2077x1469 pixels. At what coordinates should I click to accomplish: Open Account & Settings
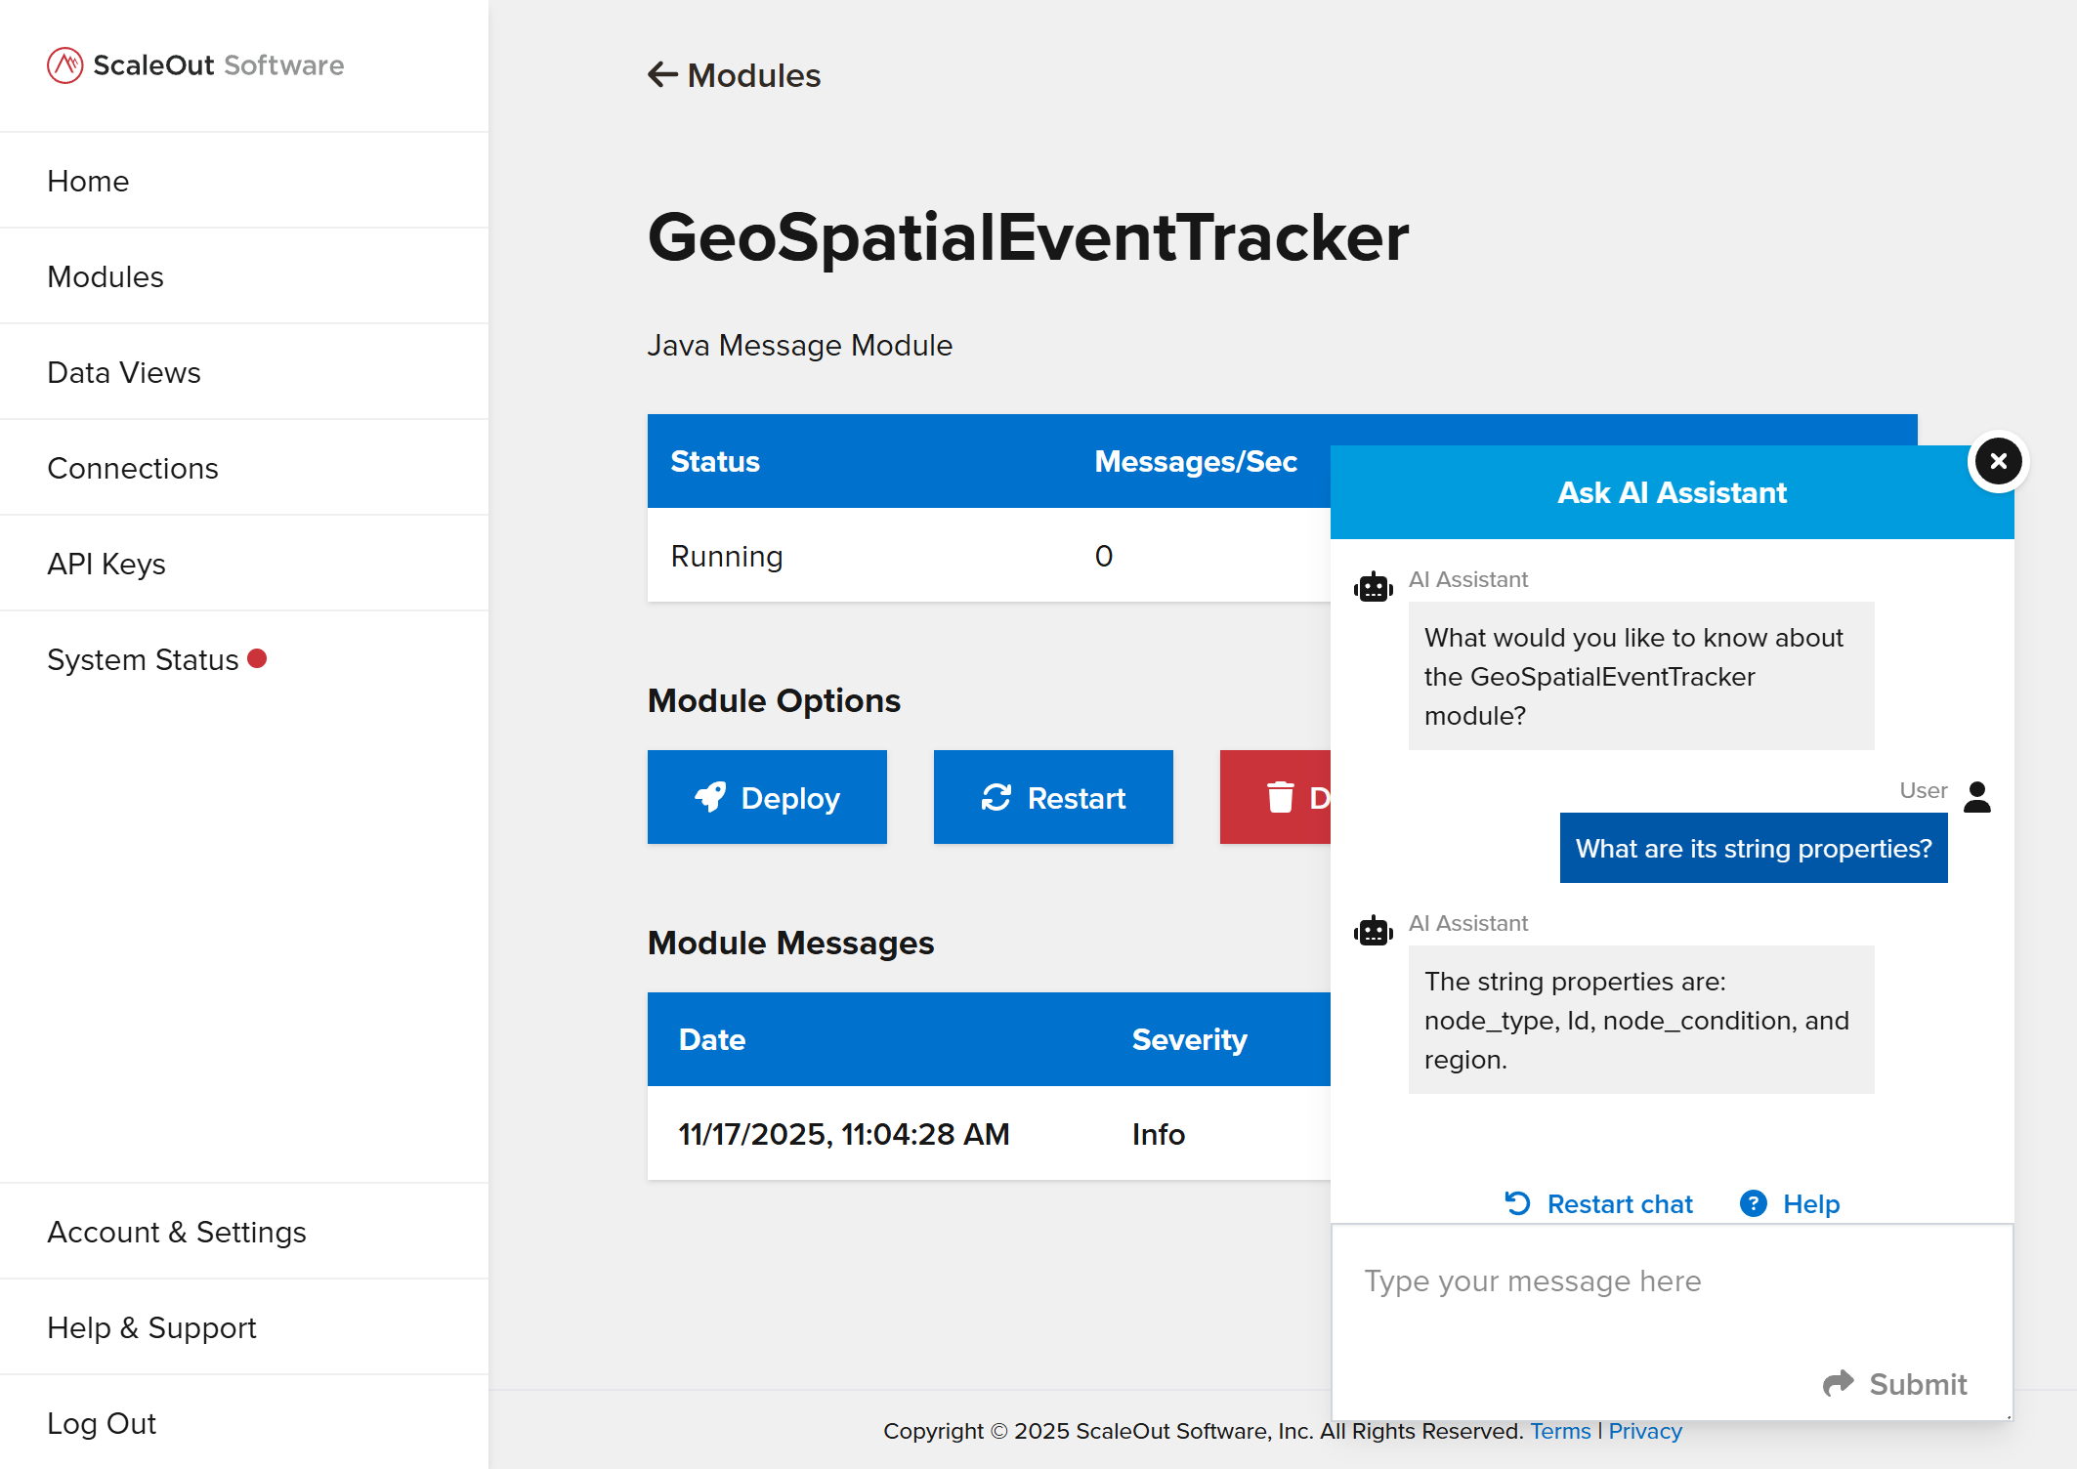(177, 1232)
